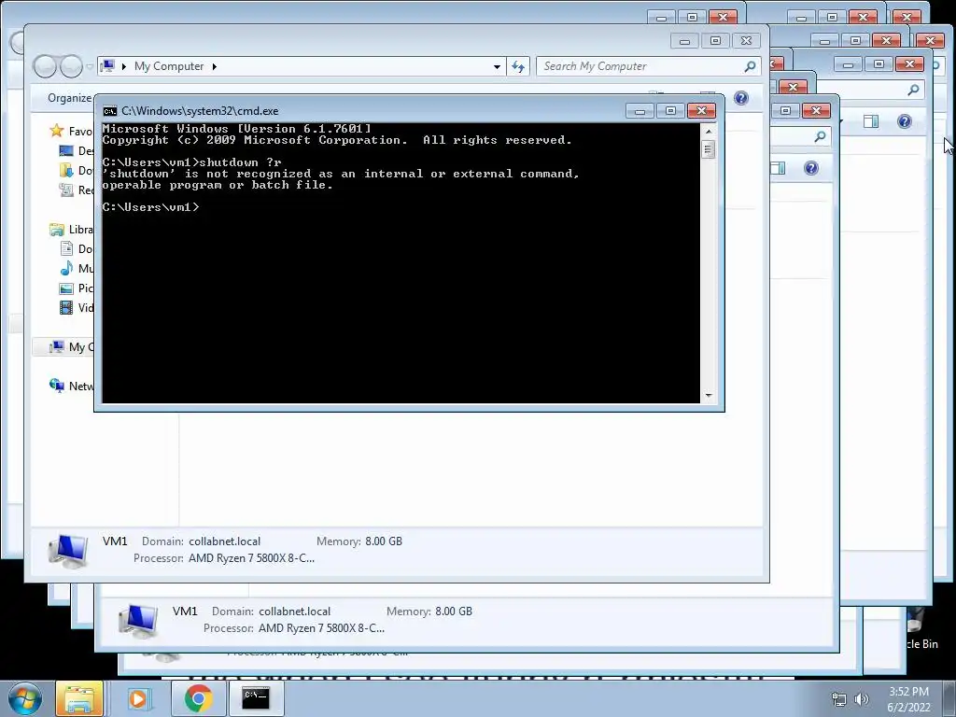The image size is (956, 717).
Task: Maximize the cmd.exe window
Action: click(670, 110)
